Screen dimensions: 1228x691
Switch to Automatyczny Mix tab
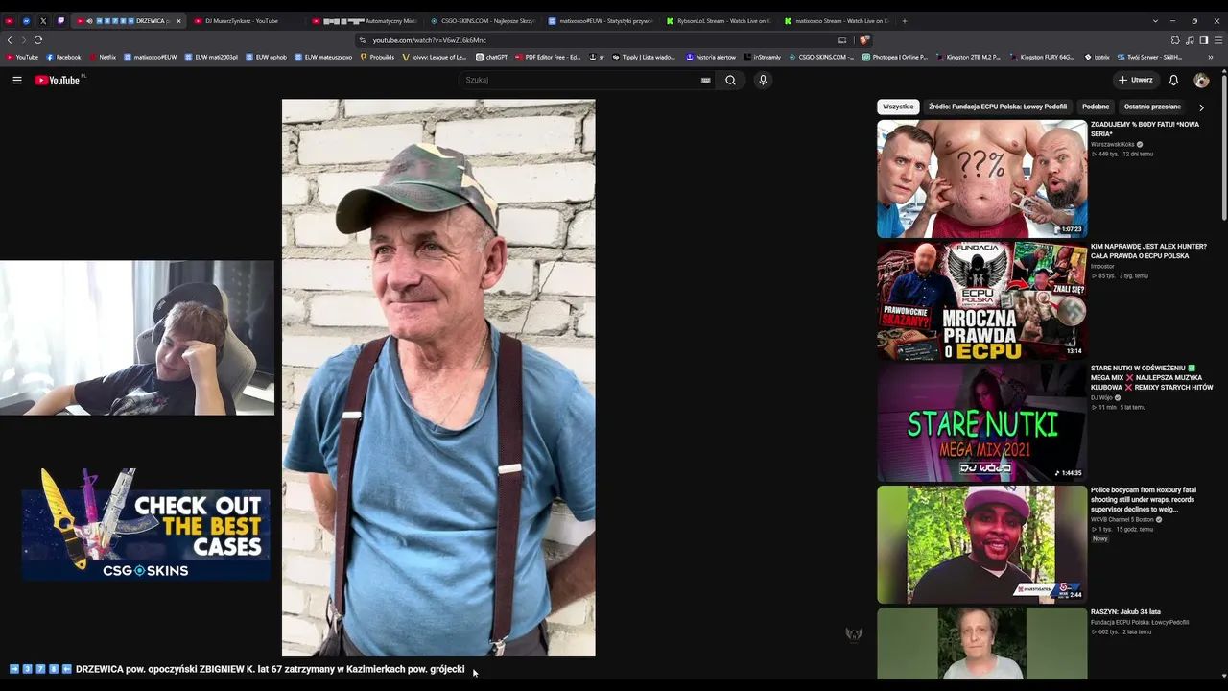365,21
